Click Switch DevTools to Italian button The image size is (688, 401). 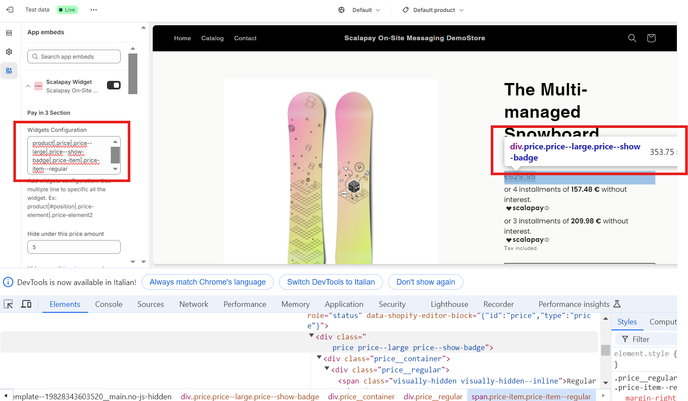(x=331, y=282)
